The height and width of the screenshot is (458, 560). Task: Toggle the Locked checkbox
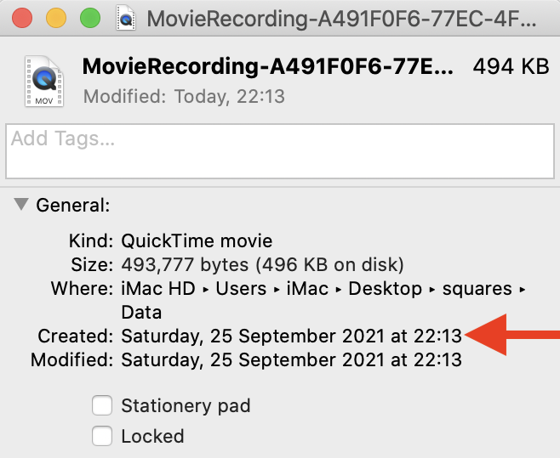click(x=102, y=437)
